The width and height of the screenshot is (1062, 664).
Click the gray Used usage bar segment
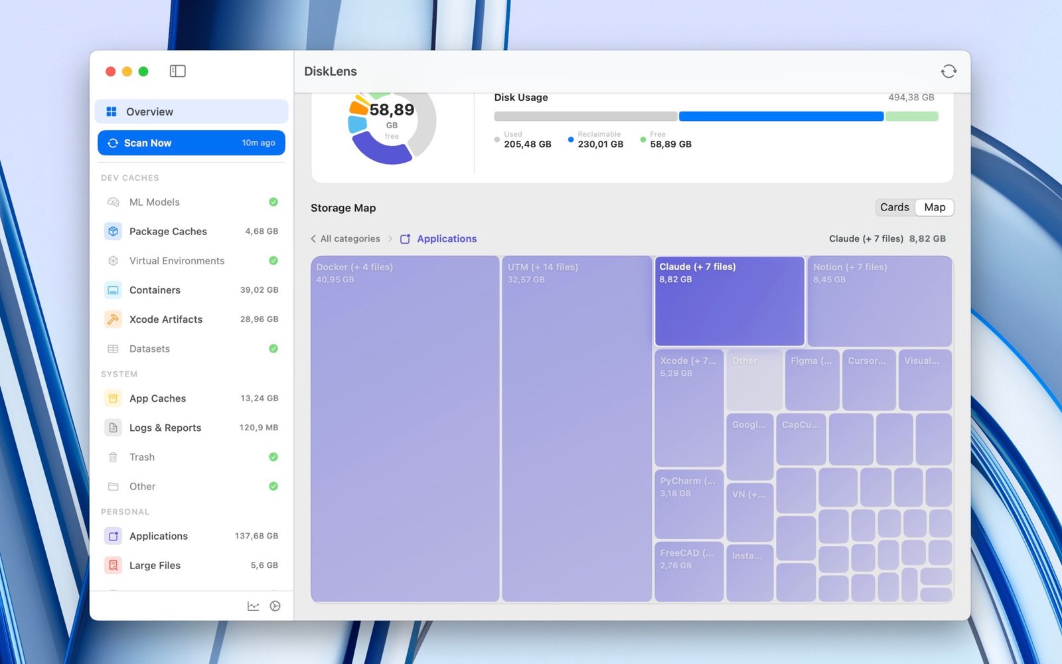(x=585, y=116)
